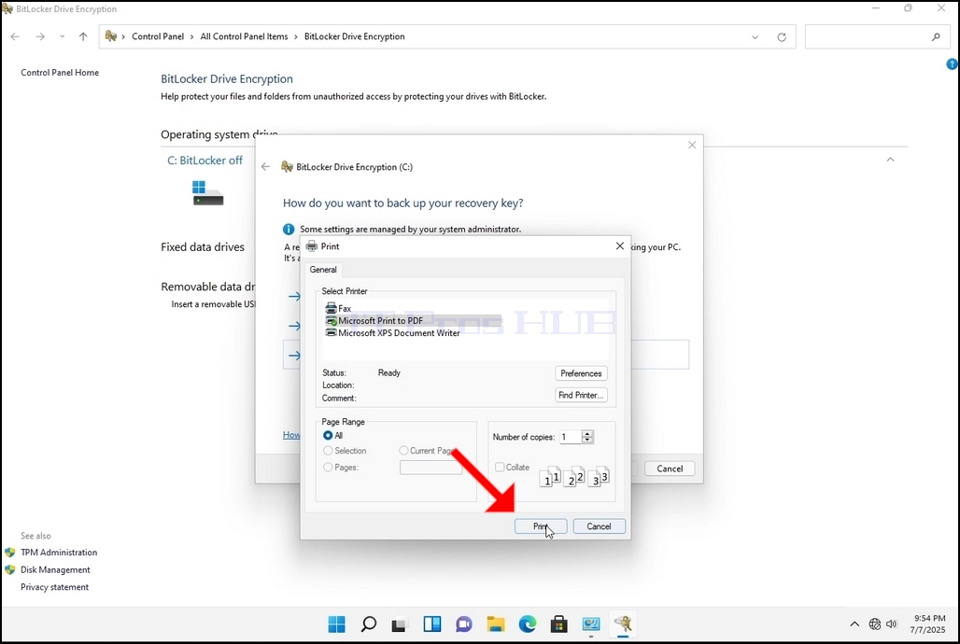960x644 pixels.
Task: Click Control Panel forward arrow
Action: [40, 36]
